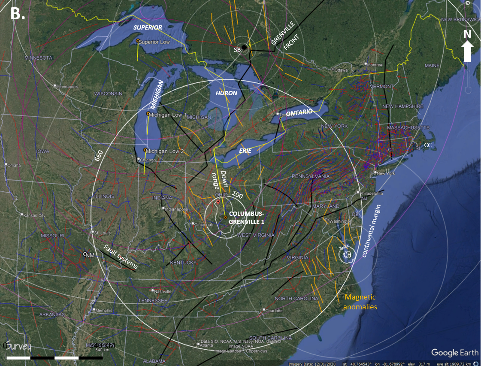Click the scale bar legend

point(54,357)
